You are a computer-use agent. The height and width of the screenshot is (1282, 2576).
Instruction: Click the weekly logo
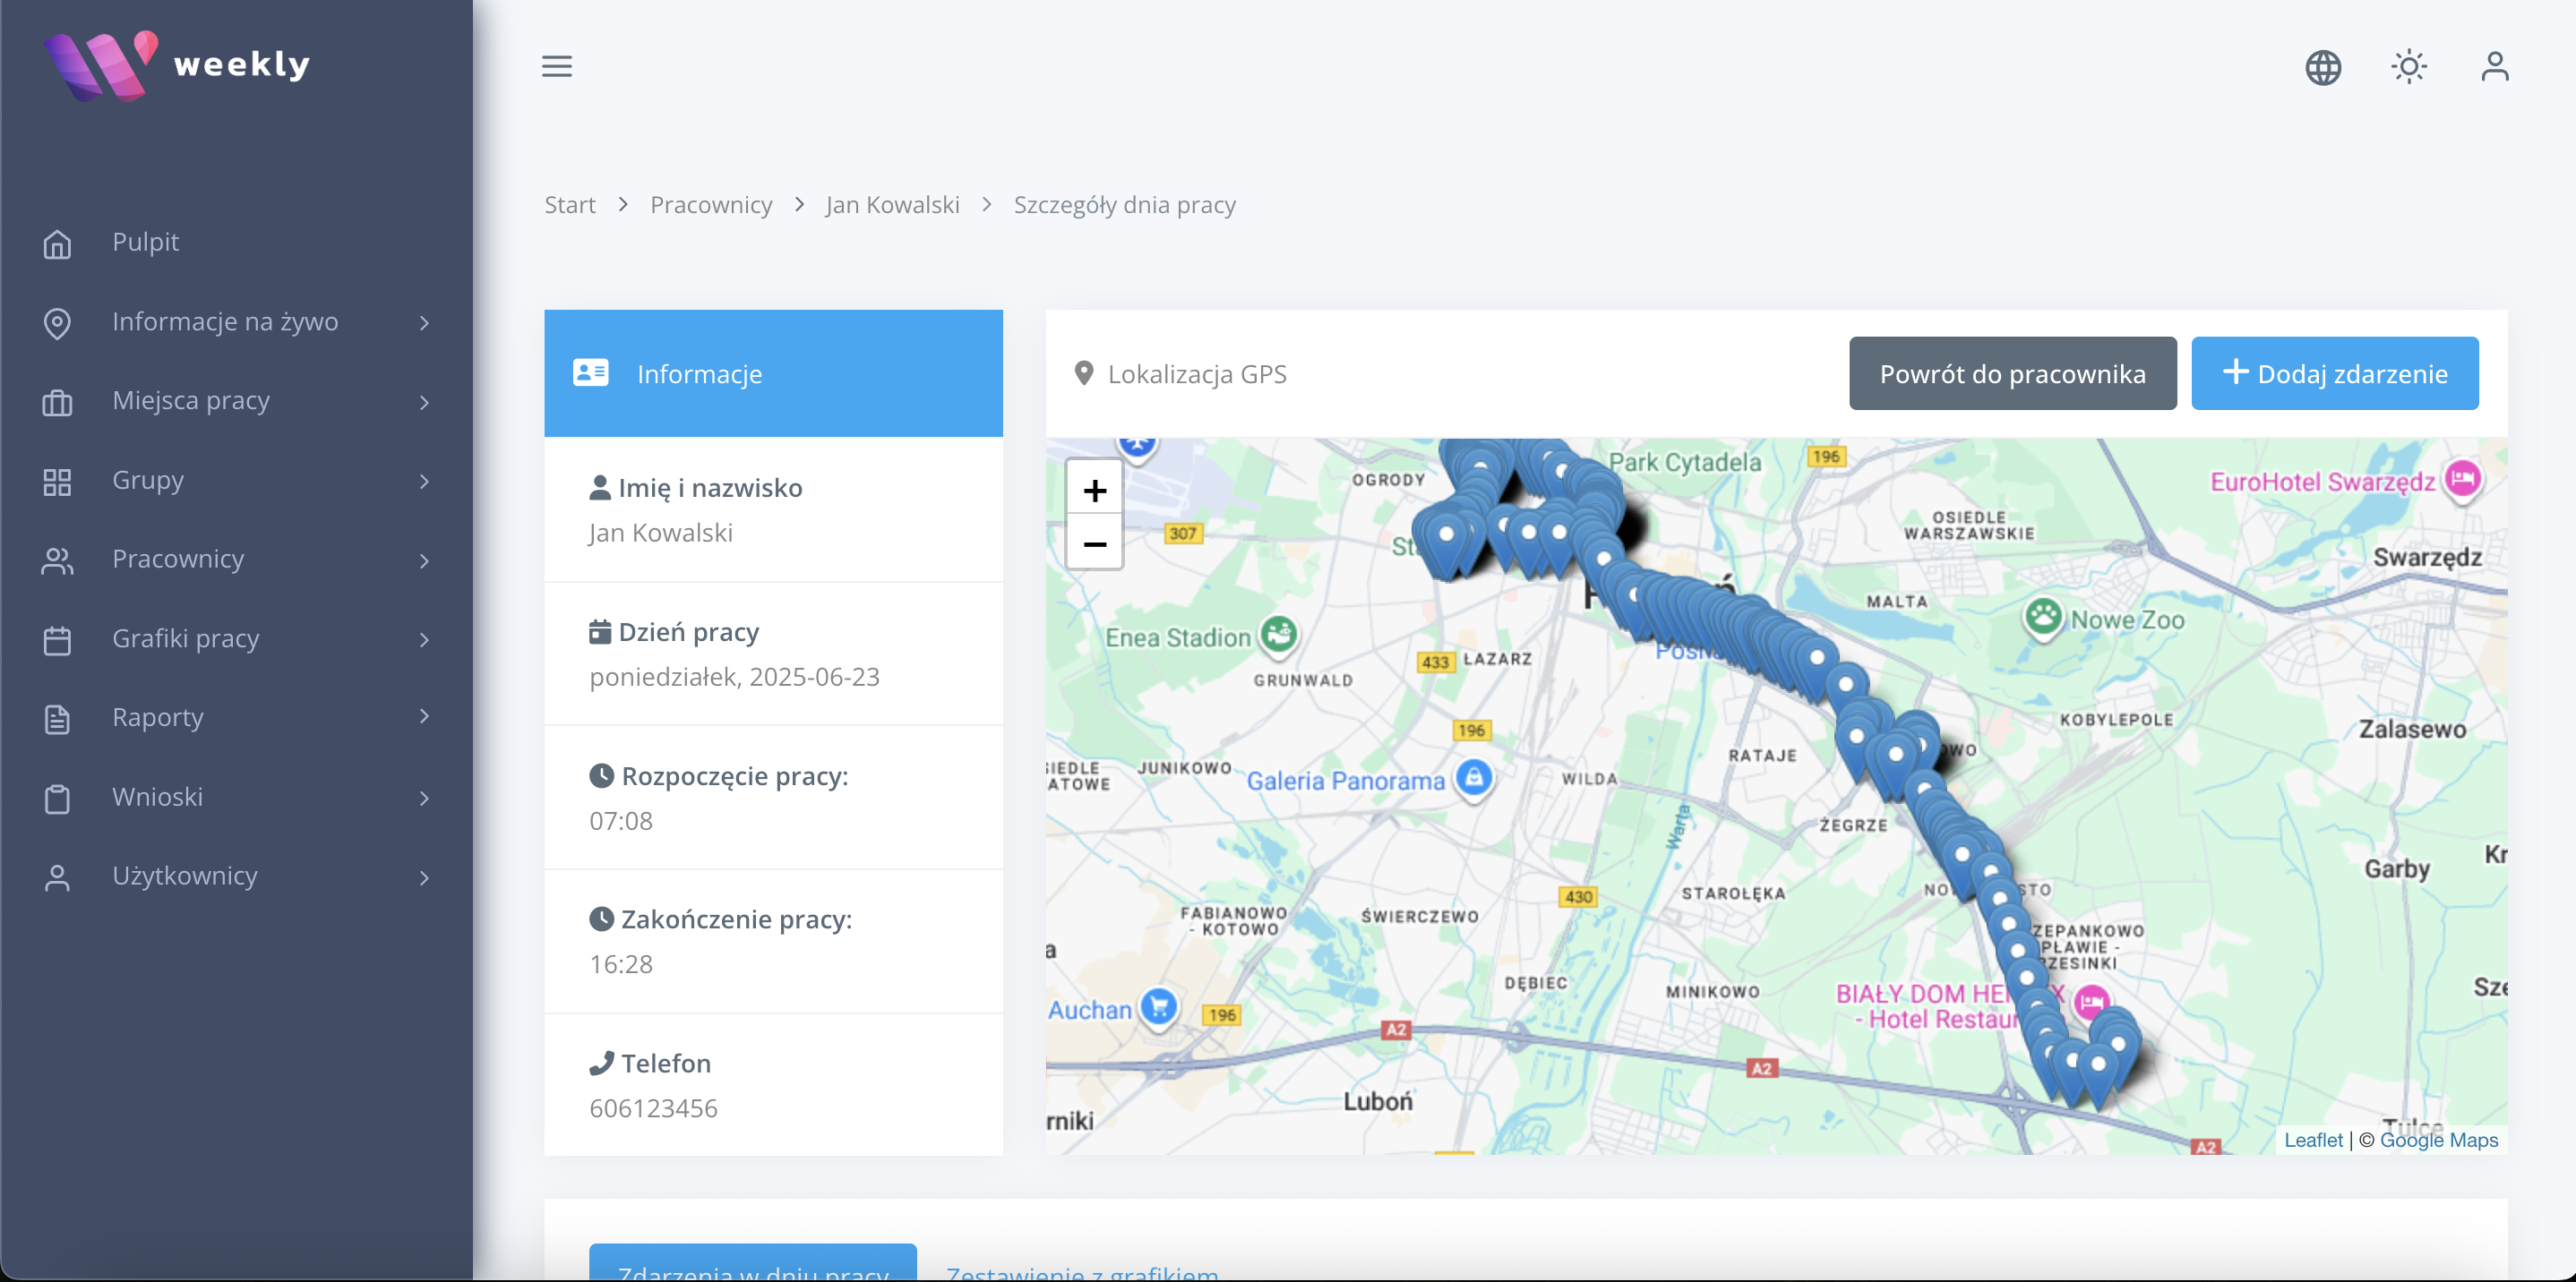click(178, 65)
